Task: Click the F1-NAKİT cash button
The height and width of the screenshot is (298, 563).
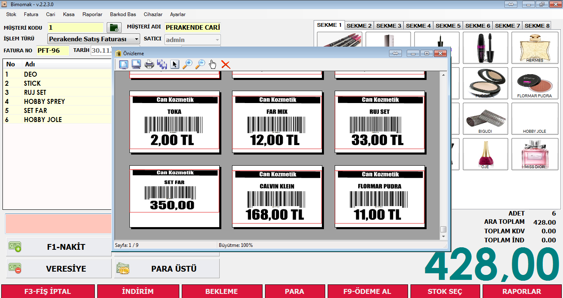Action: [x=59, y=247]
